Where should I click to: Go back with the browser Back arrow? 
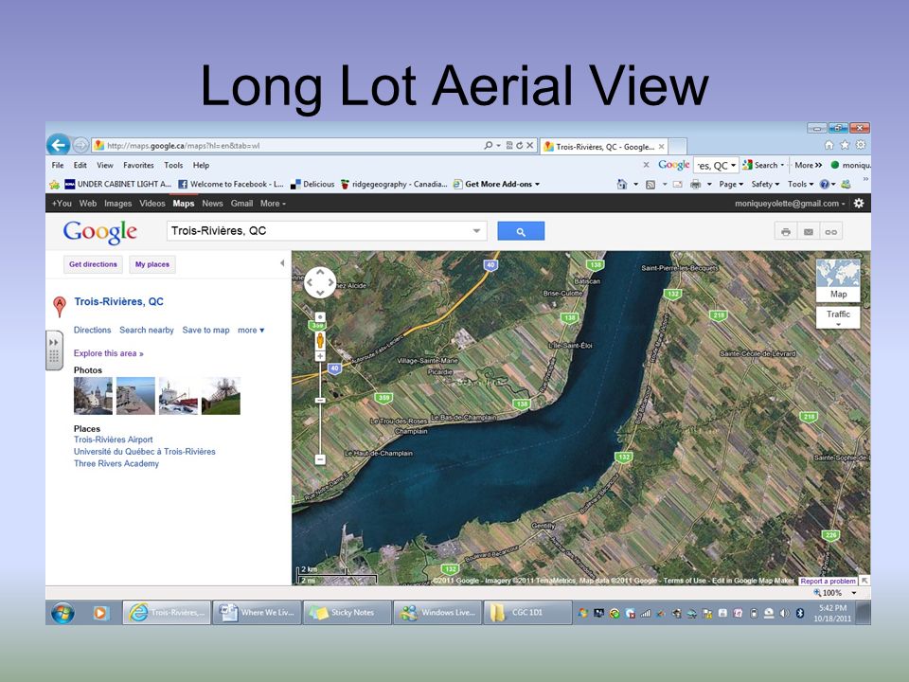coord(59,144)
